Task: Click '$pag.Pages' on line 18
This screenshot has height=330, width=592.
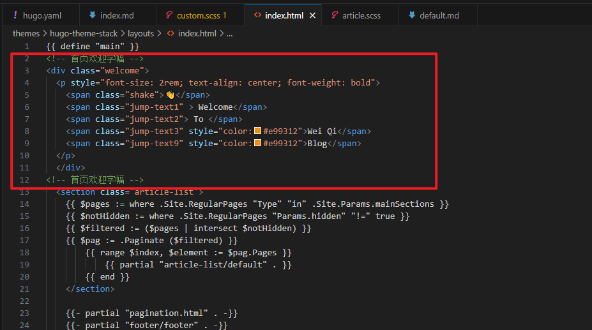Action: point(252,252)
